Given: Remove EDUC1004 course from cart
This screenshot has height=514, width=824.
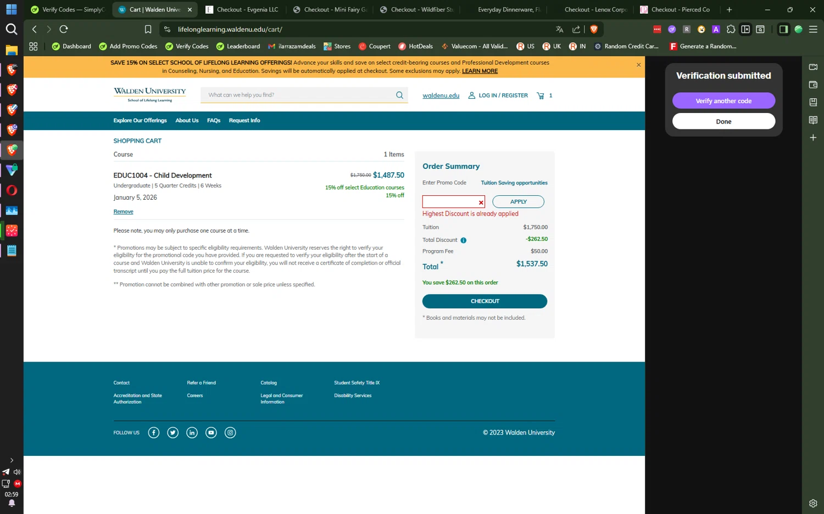Looking at the screenshot, I should (x=123, y=212).
